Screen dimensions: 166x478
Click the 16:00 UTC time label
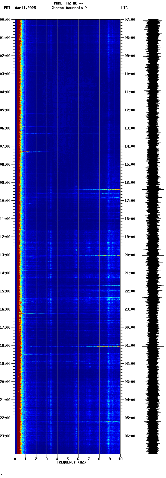click(130, 183)
